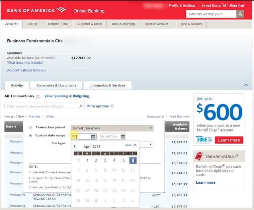The width and height of the screenshot is (254, 210).
Task: Click the Previous transactions link
Action: point(34,117)
